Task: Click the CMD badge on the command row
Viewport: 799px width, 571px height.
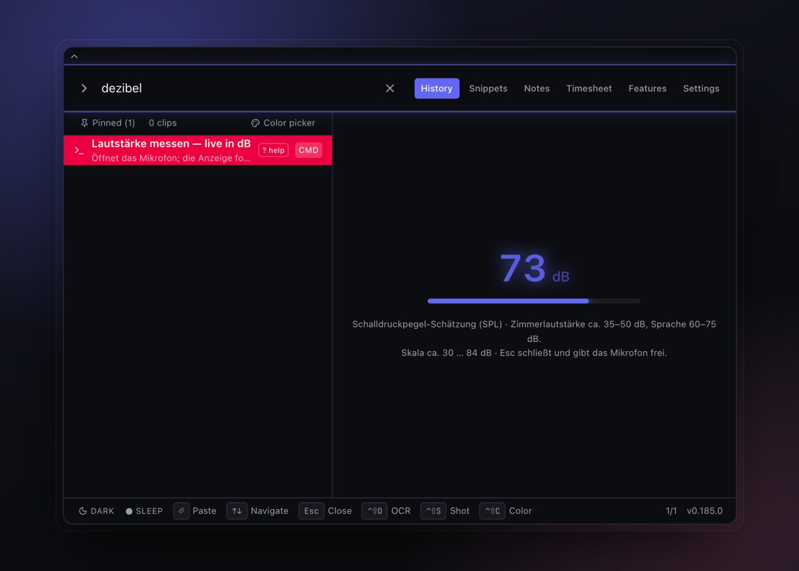Action: click(308, 151)
